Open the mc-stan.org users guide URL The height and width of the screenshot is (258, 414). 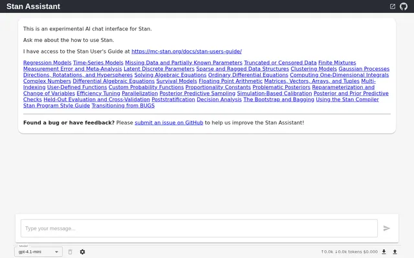tap(186, 52)
